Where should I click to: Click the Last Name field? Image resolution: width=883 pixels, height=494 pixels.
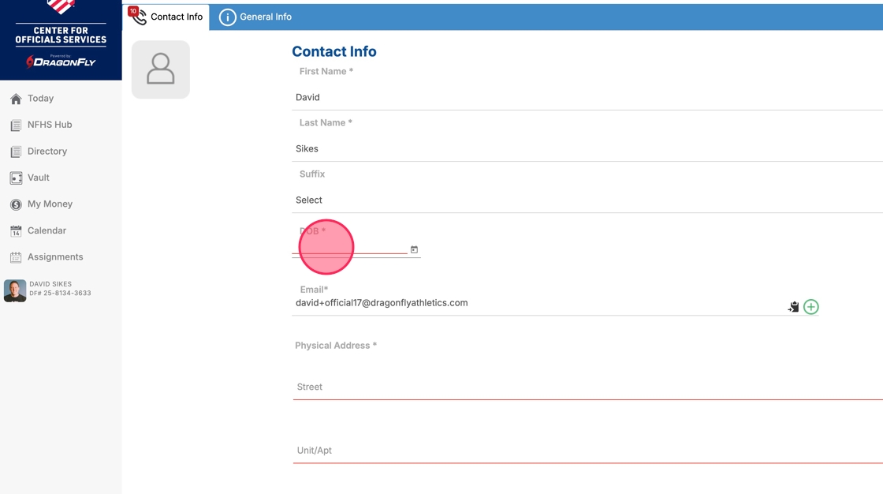coord(587,148)
